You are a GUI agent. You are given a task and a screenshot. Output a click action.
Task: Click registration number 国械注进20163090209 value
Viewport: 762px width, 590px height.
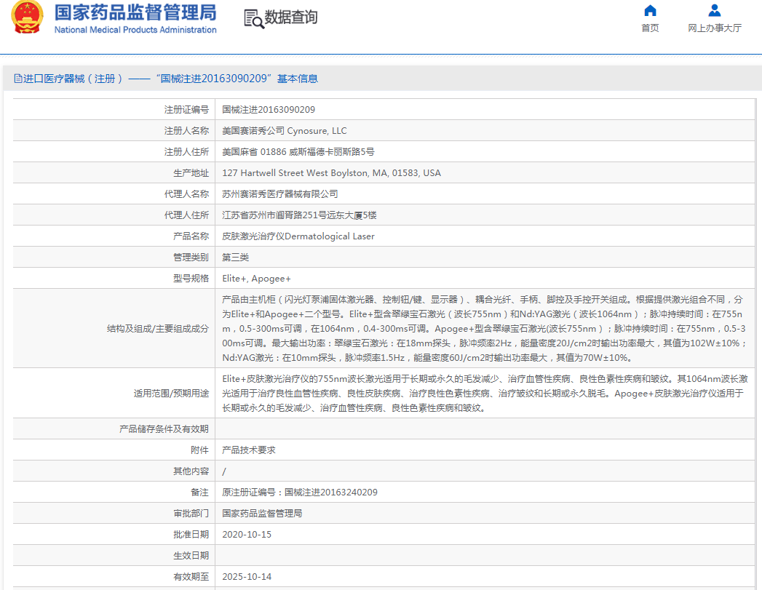pyautogui.click(x=269, y=110)
